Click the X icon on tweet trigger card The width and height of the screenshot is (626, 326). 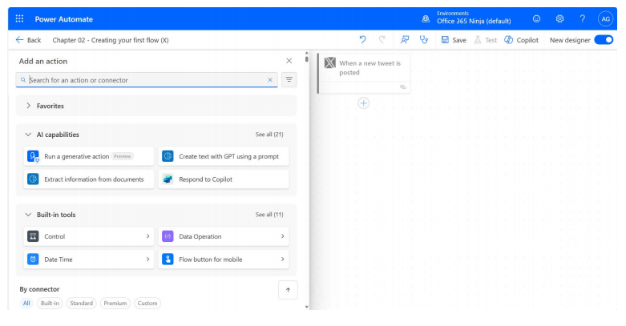click(x=329, y=62)
